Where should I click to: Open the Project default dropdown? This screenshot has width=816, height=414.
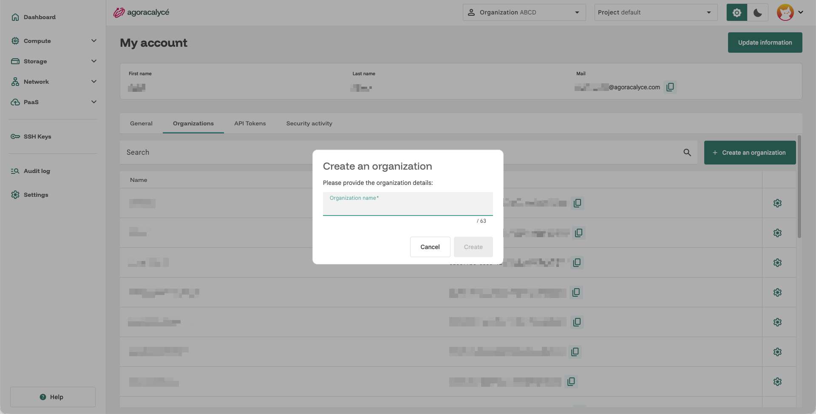click(656, 12)
